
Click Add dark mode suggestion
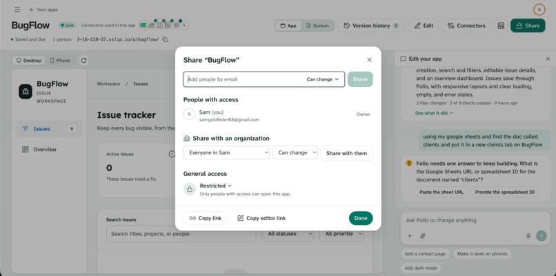click(x=421, y=268)
